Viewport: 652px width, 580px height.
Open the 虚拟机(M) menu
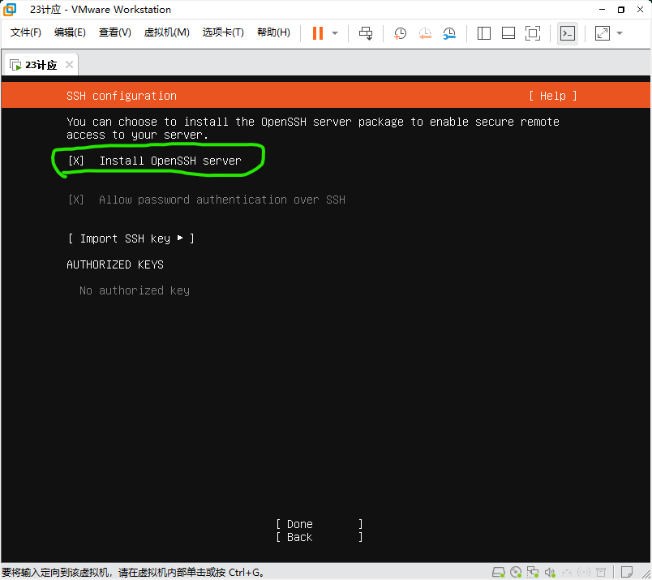pos(167,32)
